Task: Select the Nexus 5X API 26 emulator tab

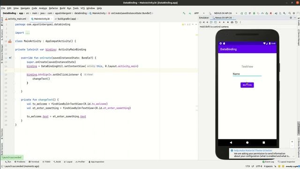Action: pos(223,18)
